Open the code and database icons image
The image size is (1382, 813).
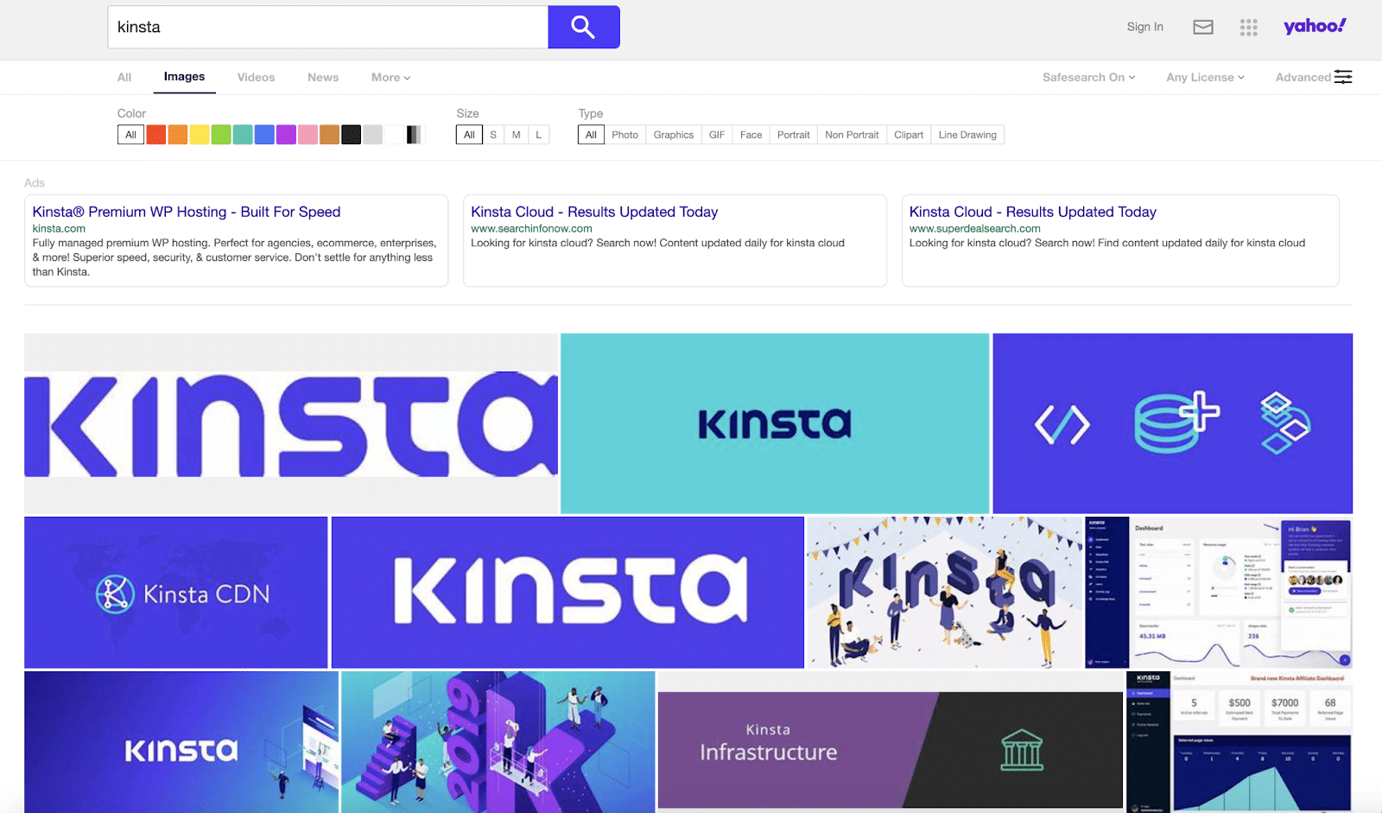click(x=1173, y=423)
